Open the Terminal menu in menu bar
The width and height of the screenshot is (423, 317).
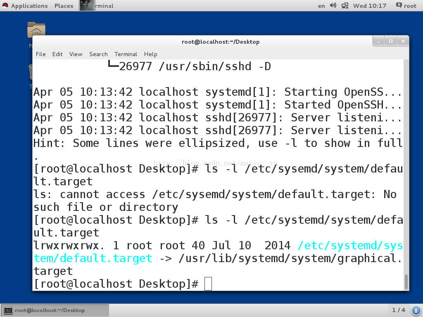click(126, 54)
